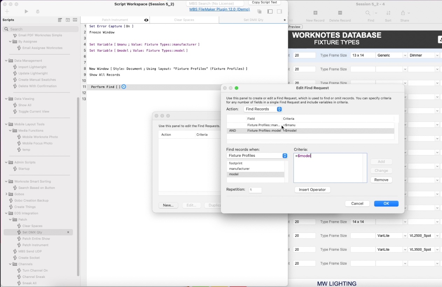Click the new folder icon in Scripts pane
The width and height of the screenshot is (442, 287).
coord(68,20)
